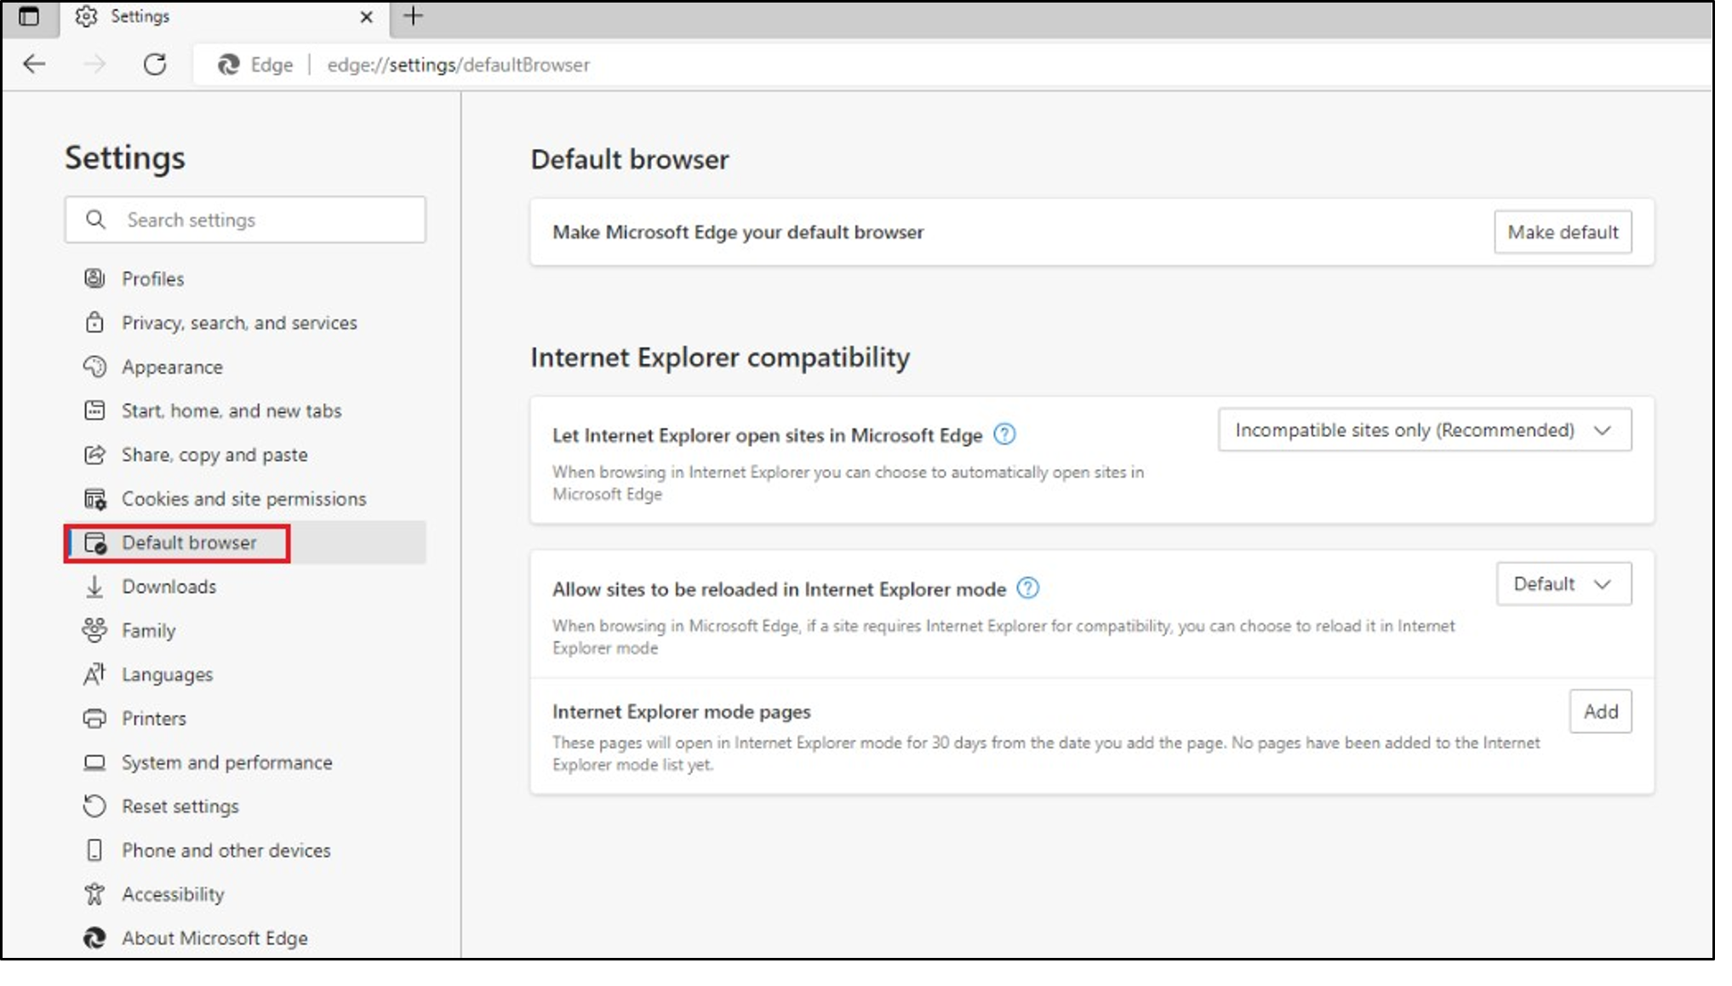This screenshot has width=1732, height=986.
Task: Open Share, copy and paste settings
Action: point(245,455)
